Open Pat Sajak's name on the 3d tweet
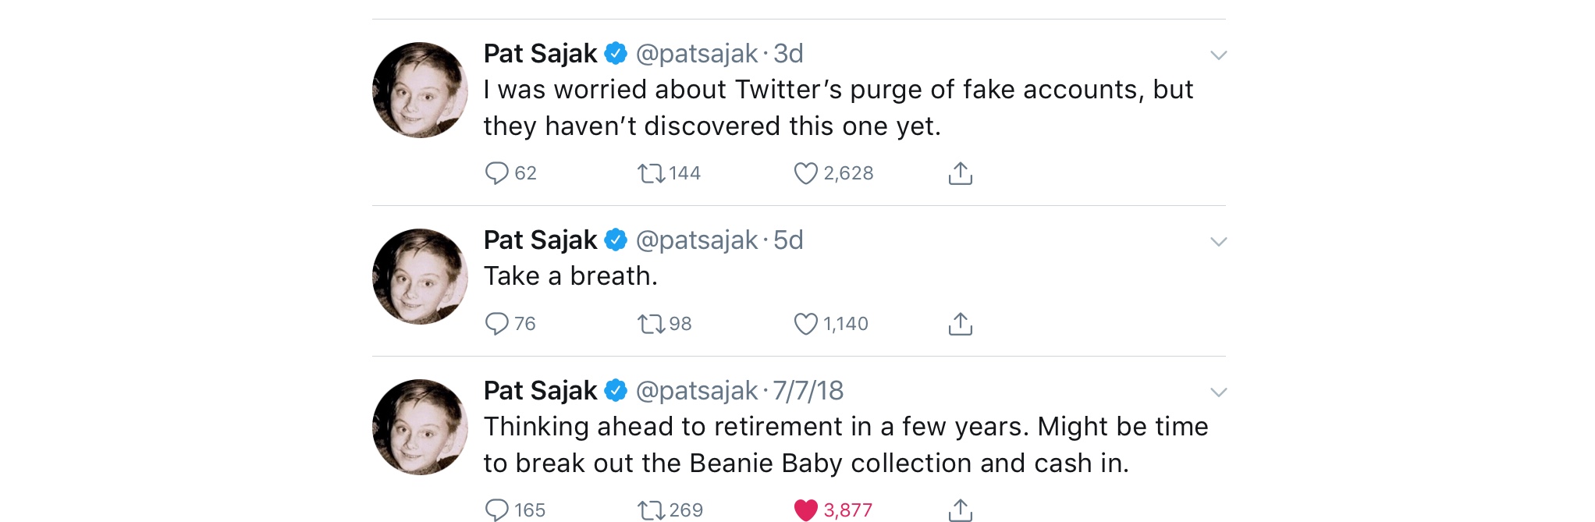Screen dimensions: 1595x522 click(x=540, y=53)
